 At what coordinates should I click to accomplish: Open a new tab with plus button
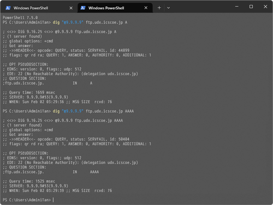coord(159,8)
